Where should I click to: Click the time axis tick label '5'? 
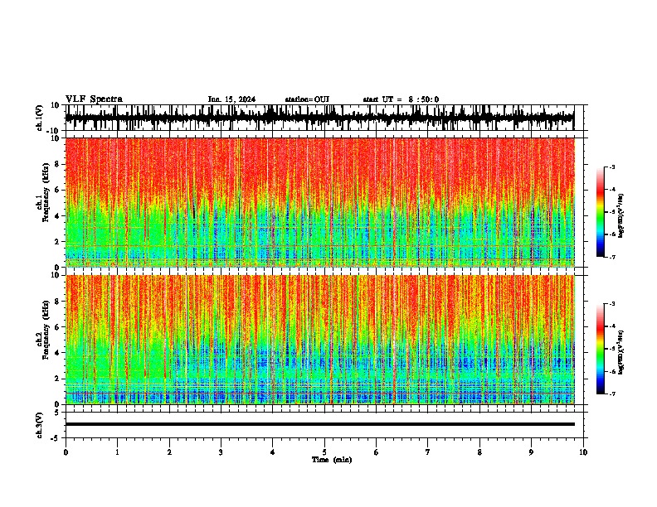[x=324, y=452]
